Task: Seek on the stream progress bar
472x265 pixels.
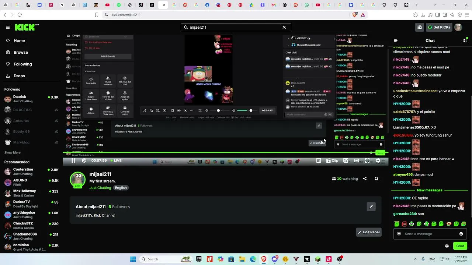Action: tap(225, 152)
